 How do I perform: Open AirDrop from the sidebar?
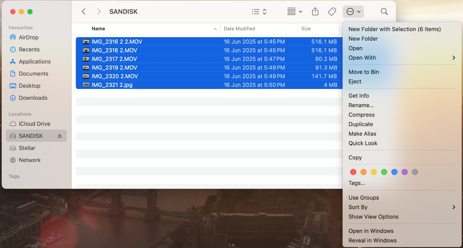(29, 37)
